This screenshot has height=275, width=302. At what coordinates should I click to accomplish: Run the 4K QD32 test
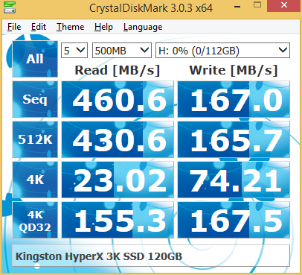35,220
